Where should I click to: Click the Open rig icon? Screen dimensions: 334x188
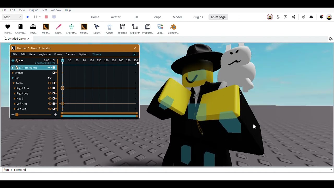click(109, 27)
